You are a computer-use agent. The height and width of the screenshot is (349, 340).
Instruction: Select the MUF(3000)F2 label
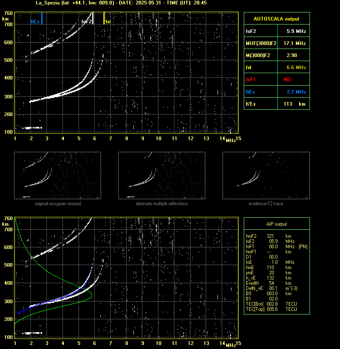(x=261, y=43)
